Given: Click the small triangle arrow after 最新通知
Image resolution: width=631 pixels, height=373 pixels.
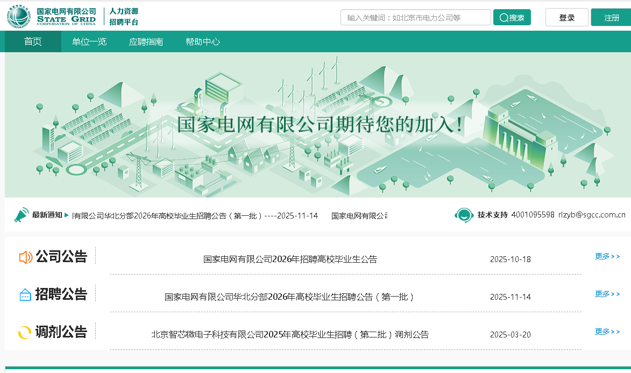Looking at the screenshot, I should [x=67, y=215].
